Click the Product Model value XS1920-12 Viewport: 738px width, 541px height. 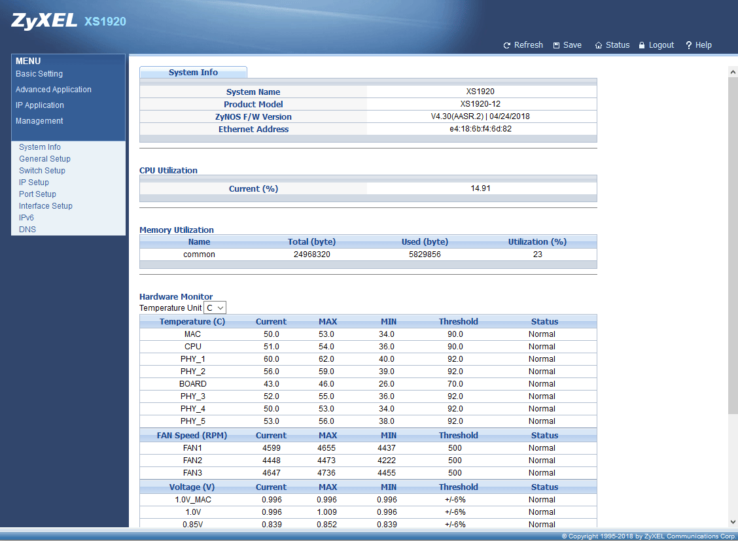(480, 104)
